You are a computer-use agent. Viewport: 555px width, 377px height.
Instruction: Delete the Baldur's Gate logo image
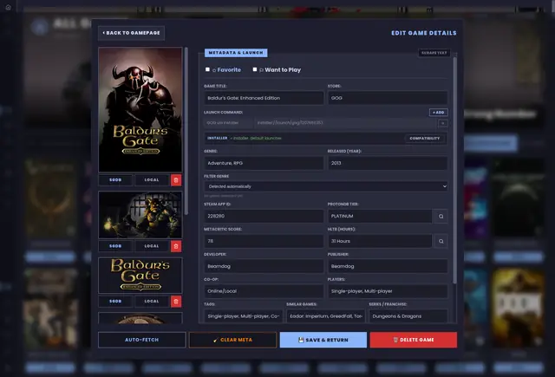(176, 302)
